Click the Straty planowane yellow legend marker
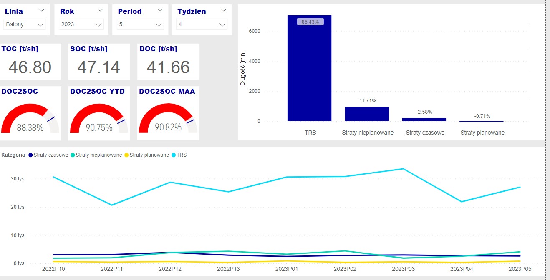This screenshot has width=550, height=280. 126,155
